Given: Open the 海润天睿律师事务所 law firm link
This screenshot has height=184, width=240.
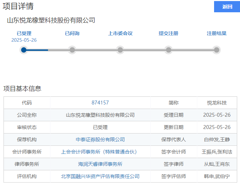Looking at the screenshot, I should [100, 164].
